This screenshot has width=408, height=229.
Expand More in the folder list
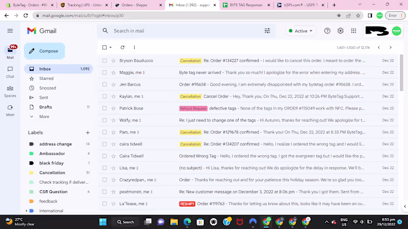tap(44, 117)
